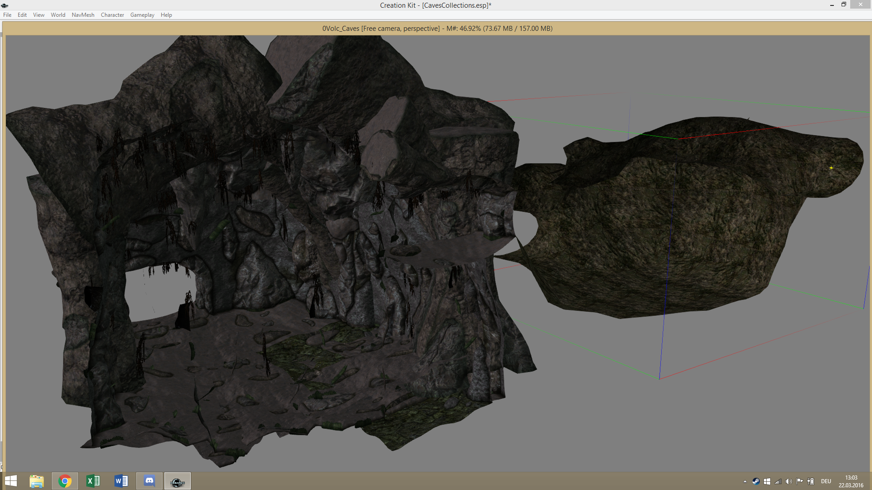The image size is (872, 490).
Task: Open the Edit menu
Action: (x=22, y=15)
